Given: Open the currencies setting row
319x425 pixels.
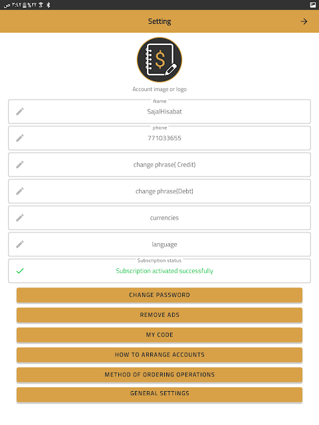Looking at the screenshot, I should (x=159, y=218).
